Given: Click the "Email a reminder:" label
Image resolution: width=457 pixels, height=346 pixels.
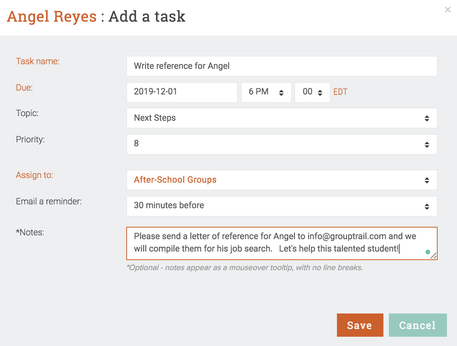Looking at the screenshot, I should [49, 201].
